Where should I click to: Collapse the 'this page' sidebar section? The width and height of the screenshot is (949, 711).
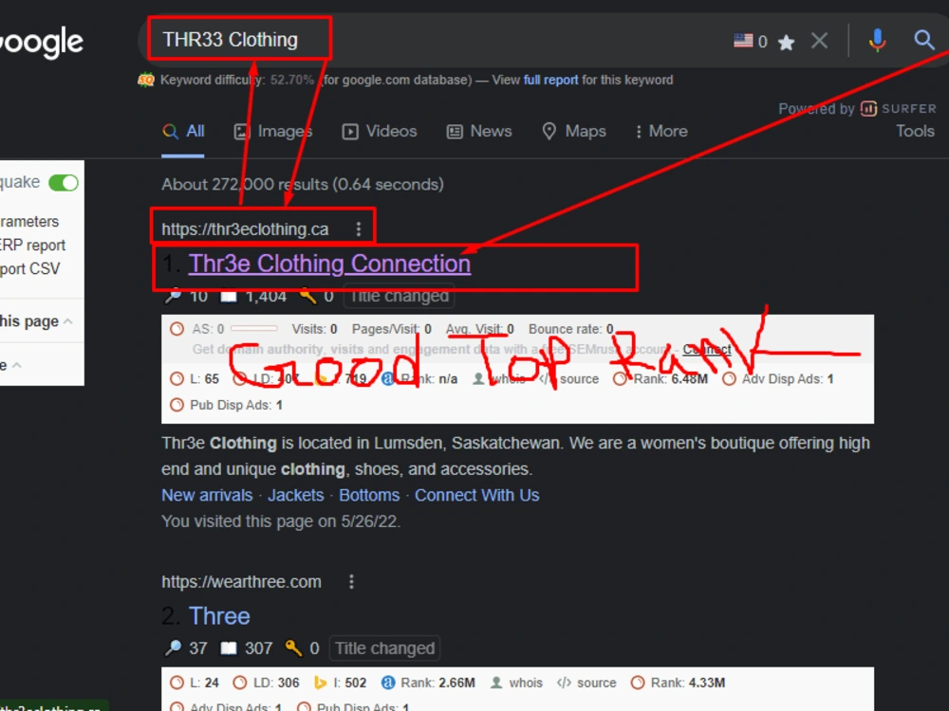(x=68, y=321)
